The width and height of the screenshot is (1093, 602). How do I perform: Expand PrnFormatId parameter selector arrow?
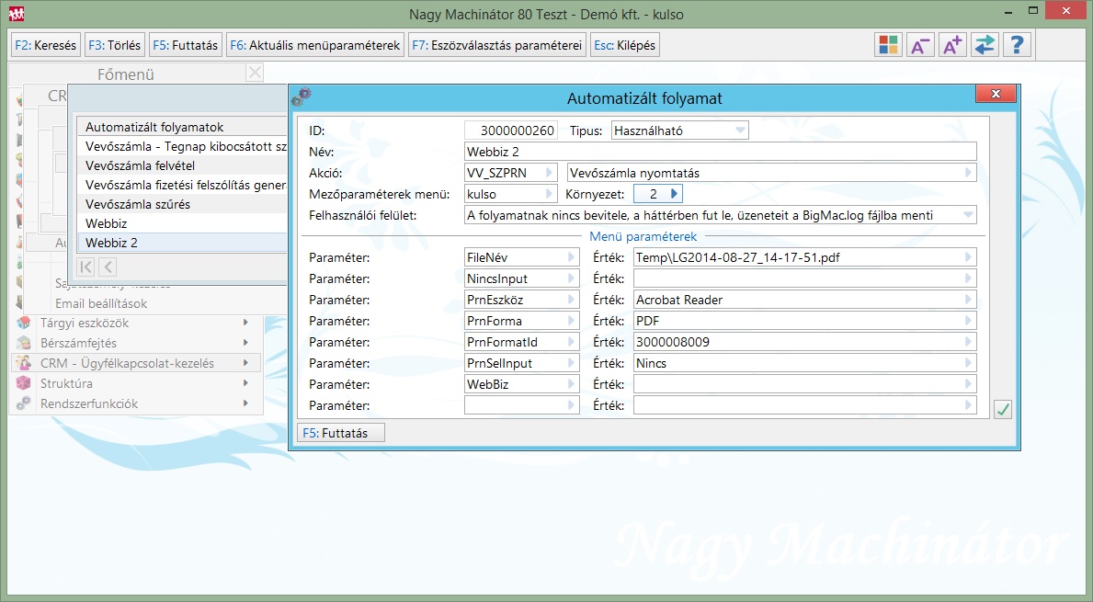[571, 342]
